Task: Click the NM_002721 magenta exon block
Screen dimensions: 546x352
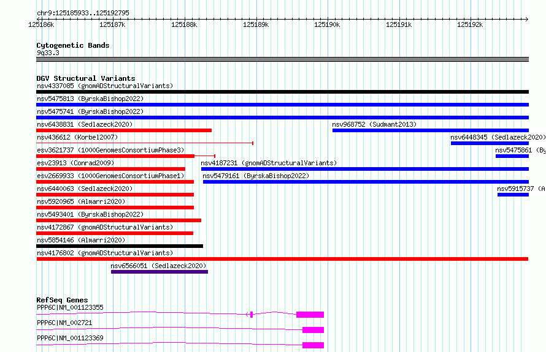Action: click(313, 330)
